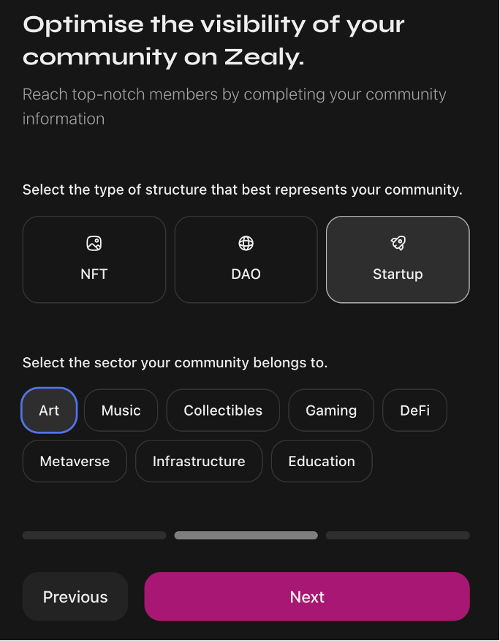Viewport: 500px width, 641px height.
Task: Pick the Startup structure card
Action: (398, 260)
